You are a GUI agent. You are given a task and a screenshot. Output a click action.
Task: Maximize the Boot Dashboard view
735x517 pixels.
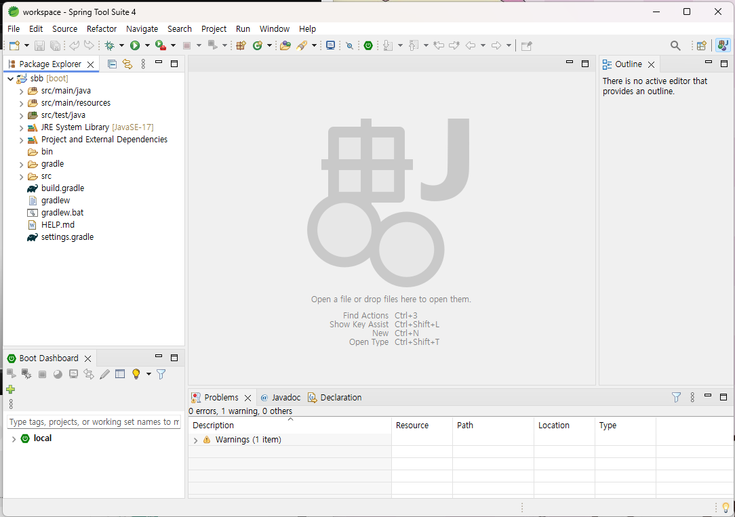[x=174, y=358]
